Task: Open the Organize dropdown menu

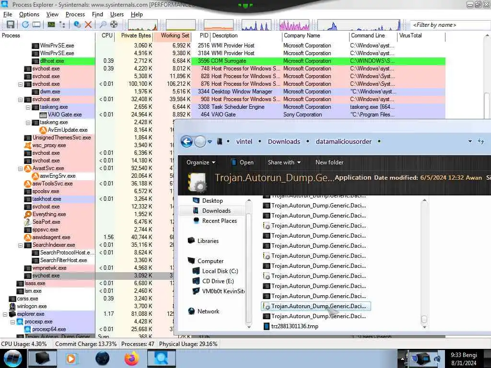Action: [x=201, y=162]
